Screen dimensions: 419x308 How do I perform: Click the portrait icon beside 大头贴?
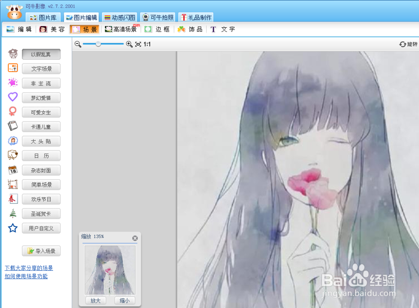13,140
